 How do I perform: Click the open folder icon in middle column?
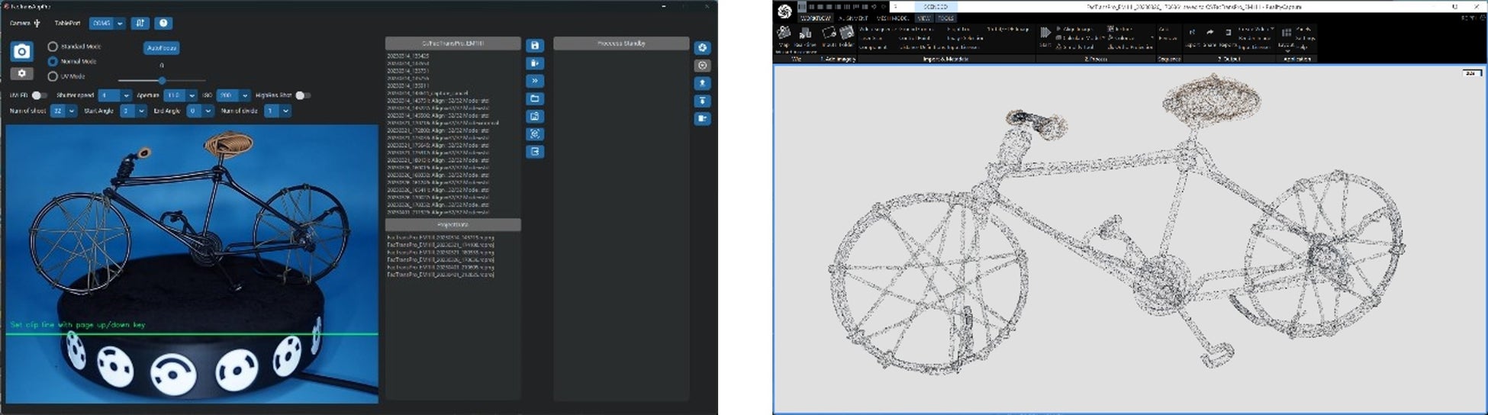pyautogui.click(x=535, y=98)
